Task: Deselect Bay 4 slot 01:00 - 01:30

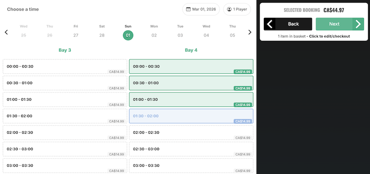Action: click(x=191, y=99)
